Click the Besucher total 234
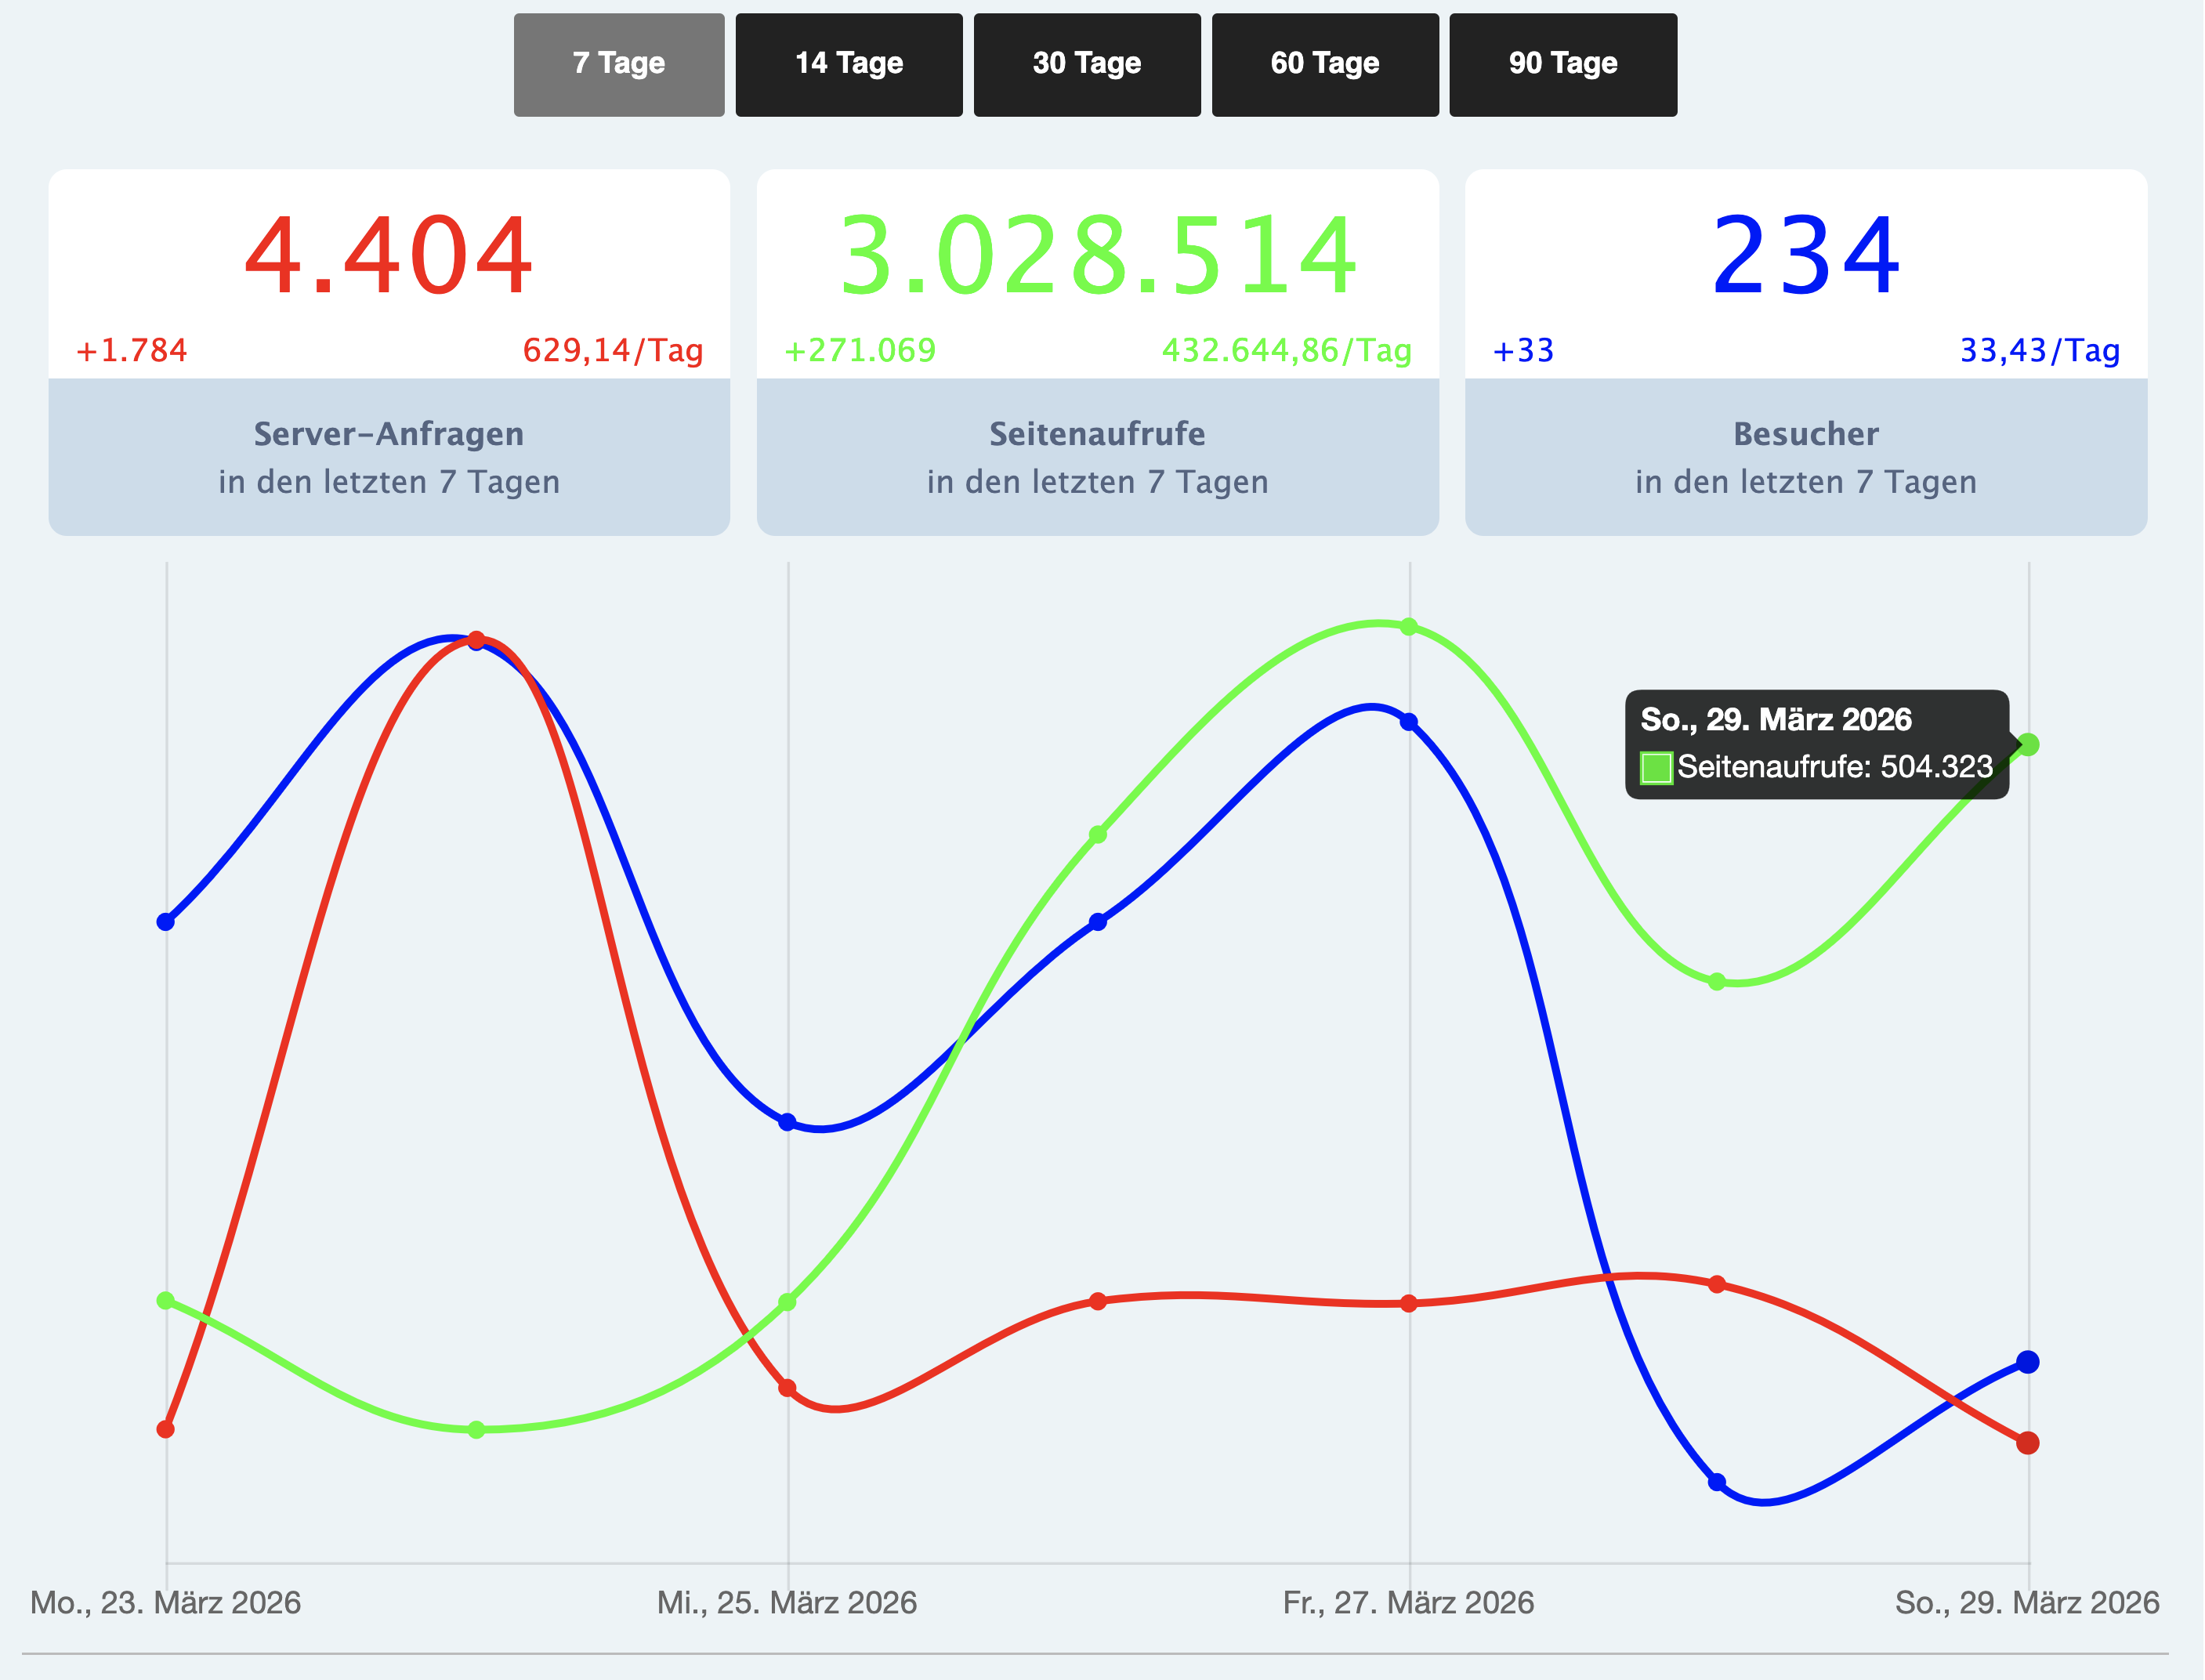This screenshot has width=2205, height=1680. tap(1805, 256)
